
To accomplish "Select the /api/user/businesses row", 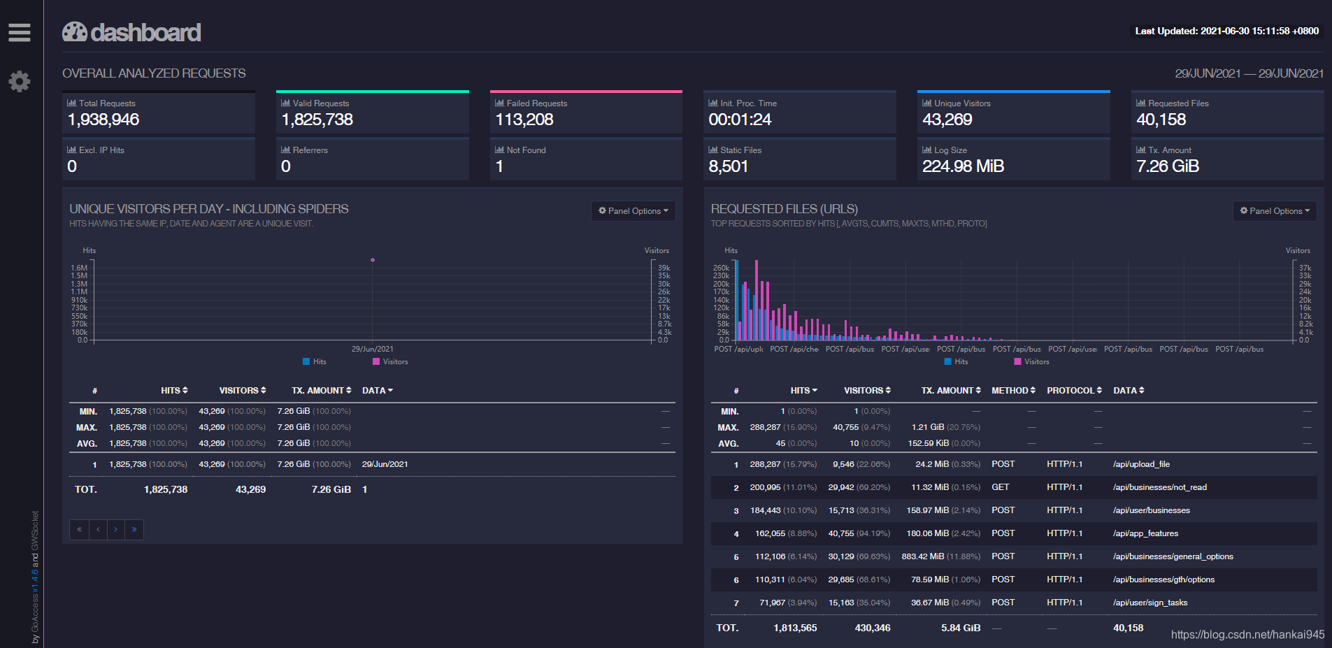I will pyautogui.click(x=1014, y=510).
